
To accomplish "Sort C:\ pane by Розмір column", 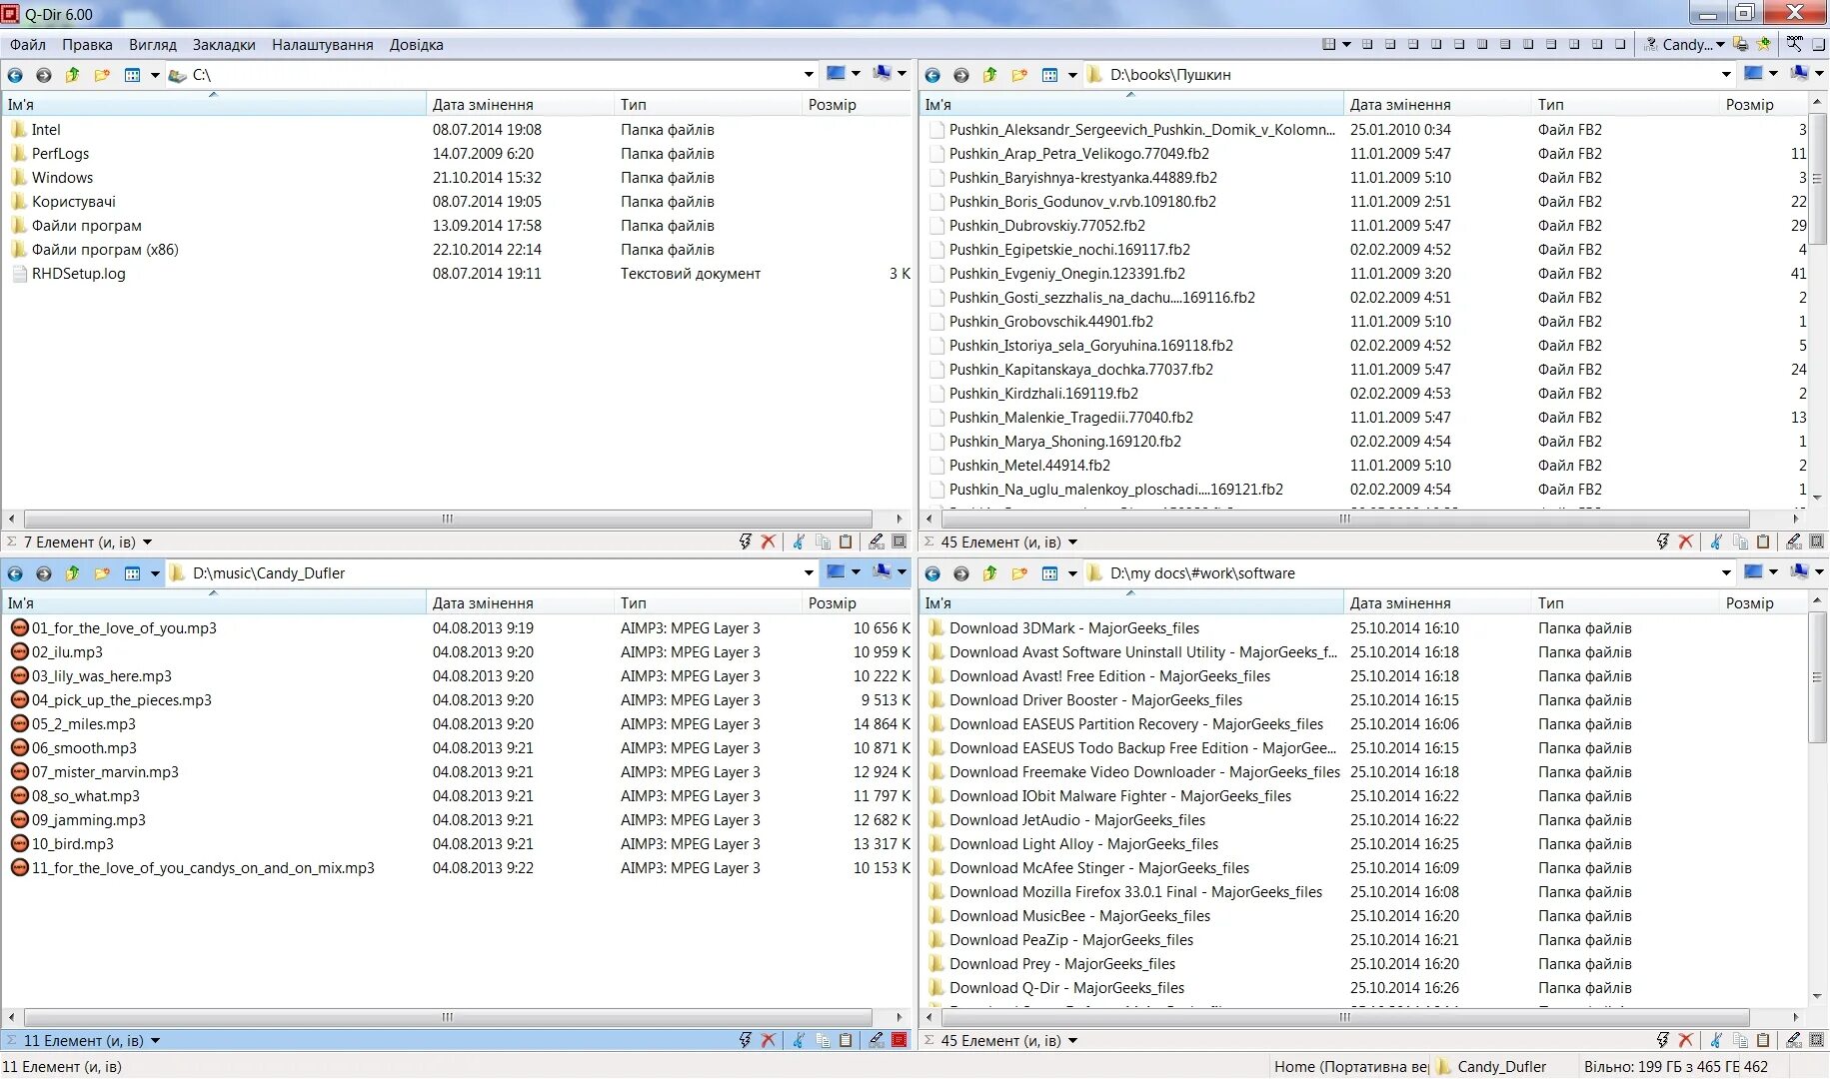I will 858,105.
